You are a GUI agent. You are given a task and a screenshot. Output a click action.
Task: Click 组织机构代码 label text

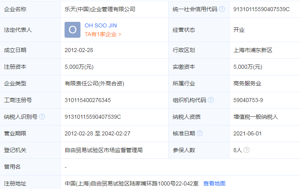pyautogui.click(x=189, y=100)
